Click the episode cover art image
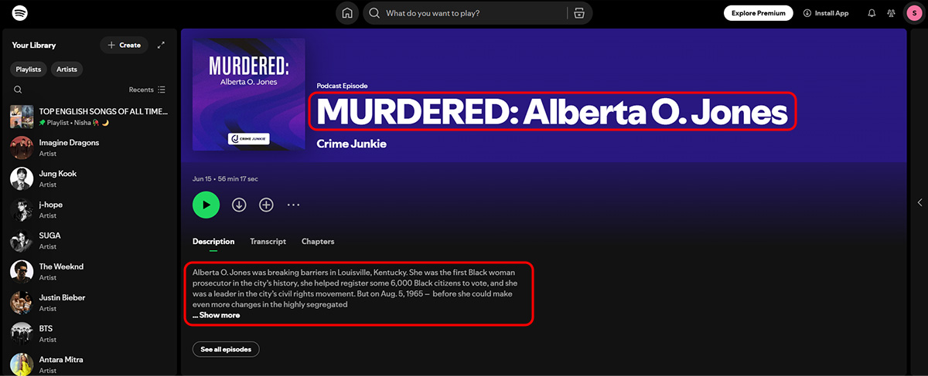 [249, 95]
